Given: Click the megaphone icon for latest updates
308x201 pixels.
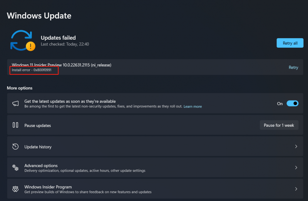Looking at the screenshot, I should [15, 104].
